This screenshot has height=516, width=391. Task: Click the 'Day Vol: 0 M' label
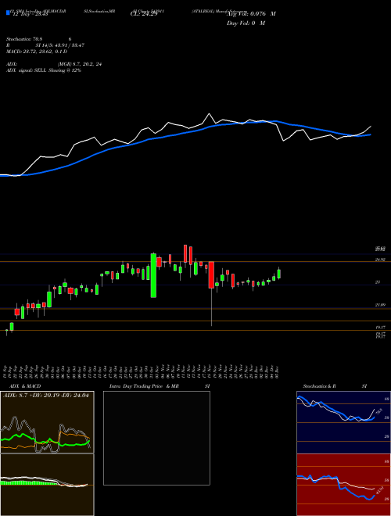246,23
